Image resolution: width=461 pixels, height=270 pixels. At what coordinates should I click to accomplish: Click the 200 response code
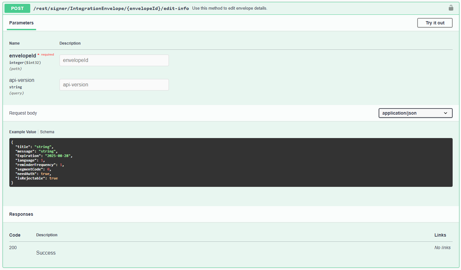click(13, 248)
